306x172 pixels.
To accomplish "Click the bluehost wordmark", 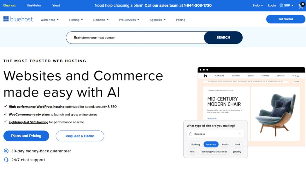I will 21,19.
